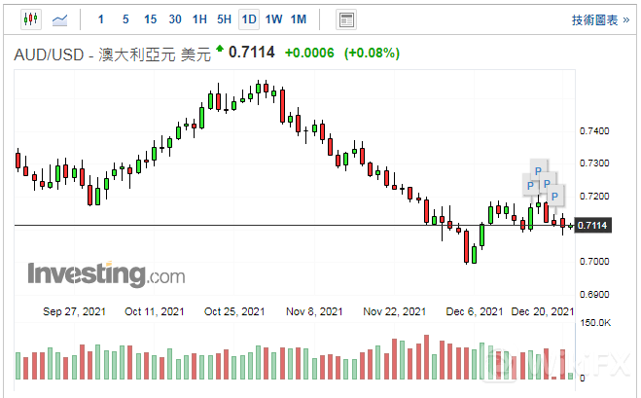Click the 0.7400 price axis label

592,130
